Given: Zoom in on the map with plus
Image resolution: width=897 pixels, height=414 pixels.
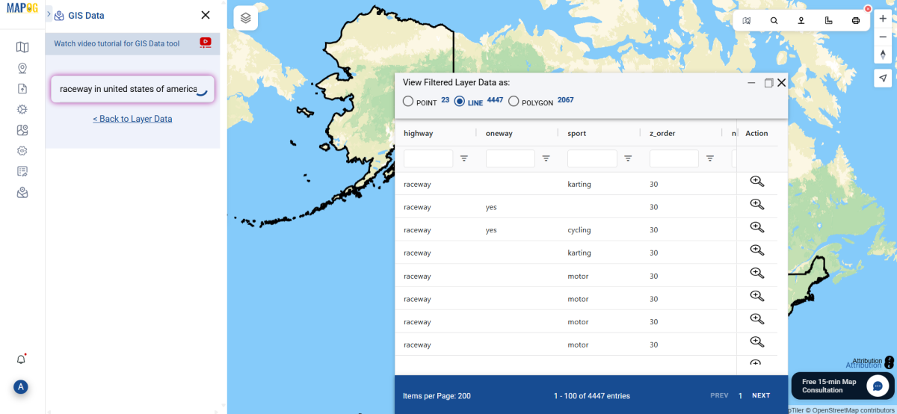Looking at the screenshot, I should [x=883, y=18].
